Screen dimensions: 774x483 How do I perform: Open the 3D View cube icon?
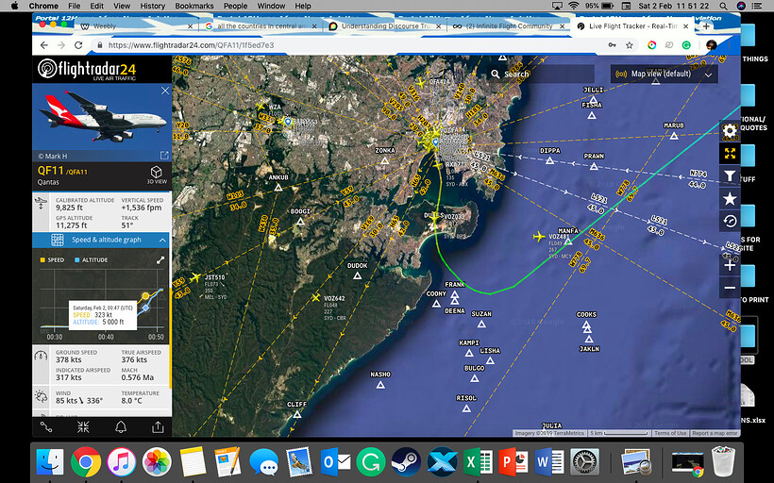pos(157,173)
